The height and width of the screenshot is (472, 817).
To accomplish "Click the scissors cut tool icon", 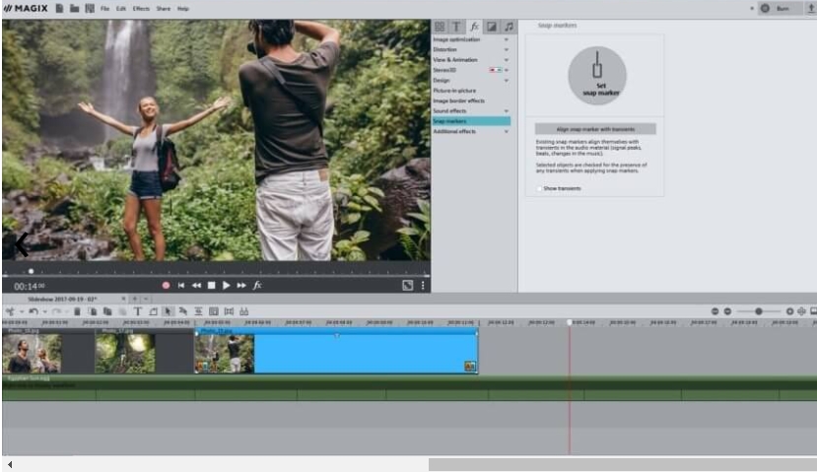I will [x=10, y=311].
